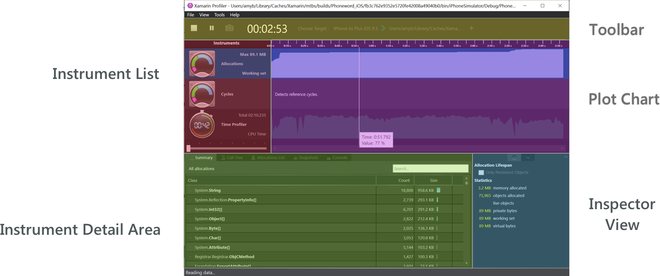Viewport: 660px width, 276px height.
Task: Click the table scroll down arrow
Action: click(x=466, y=263)
